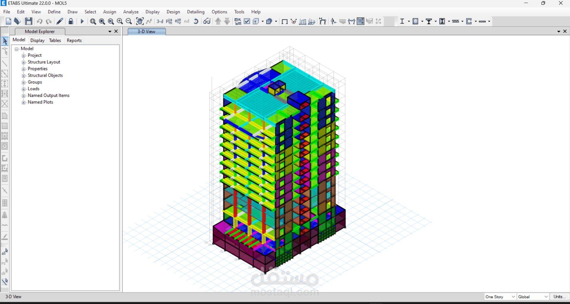
Task: Expand the Named Plots node
Action: click(x=23, y=103)
